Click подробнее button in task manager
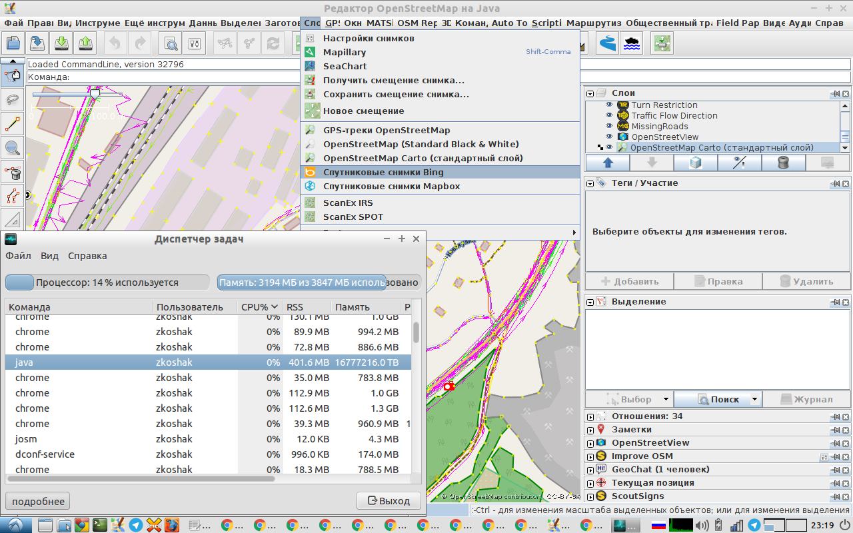Screen dimensions: 853x533 coord(38,501)
